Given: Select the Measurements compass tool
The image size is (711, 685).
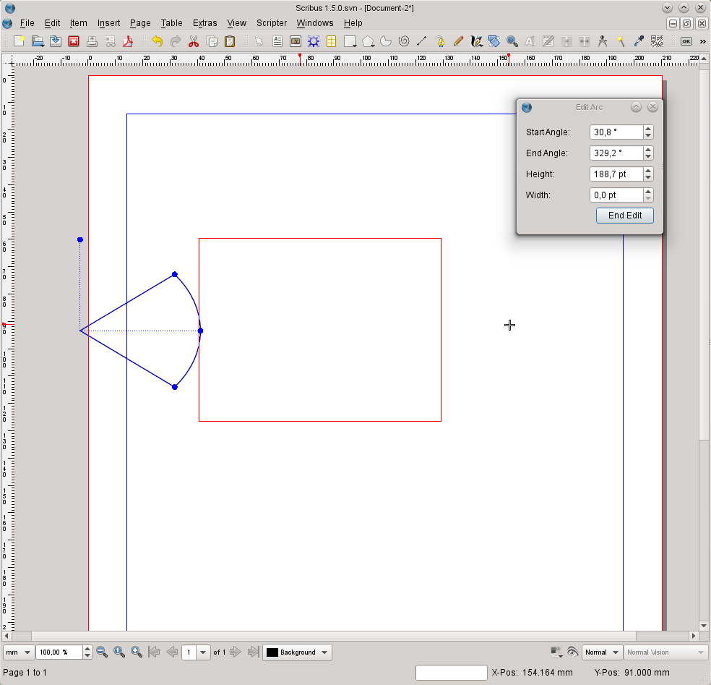Looking at the screenshot, I should tap(603, 41).
